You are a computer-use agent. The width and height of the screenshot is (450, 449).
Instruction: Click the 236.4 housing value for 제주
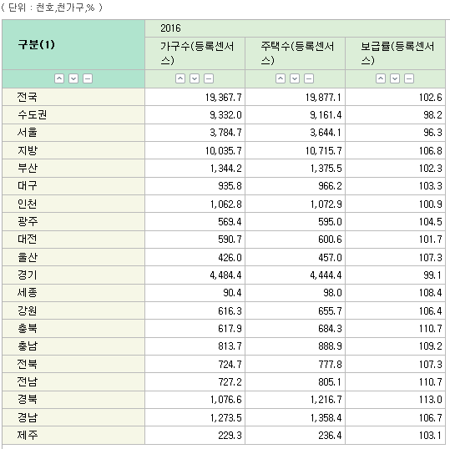tap(330, 435)
